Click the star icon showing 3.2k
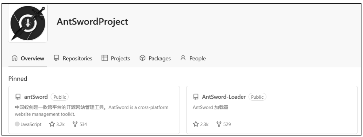Image resolution: width=363 pixels, height=137 pixels. (52, 124)
